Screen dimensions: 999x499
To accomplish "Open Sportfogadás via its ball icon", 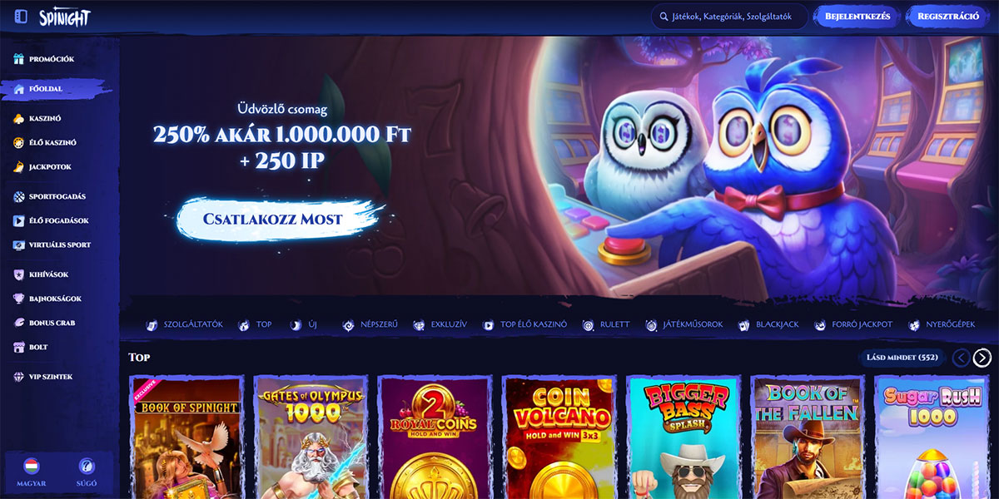I will click(19, 197).
